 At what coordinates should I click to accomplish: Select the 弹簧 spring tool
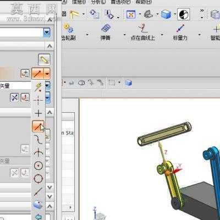[x=106, y=31]
